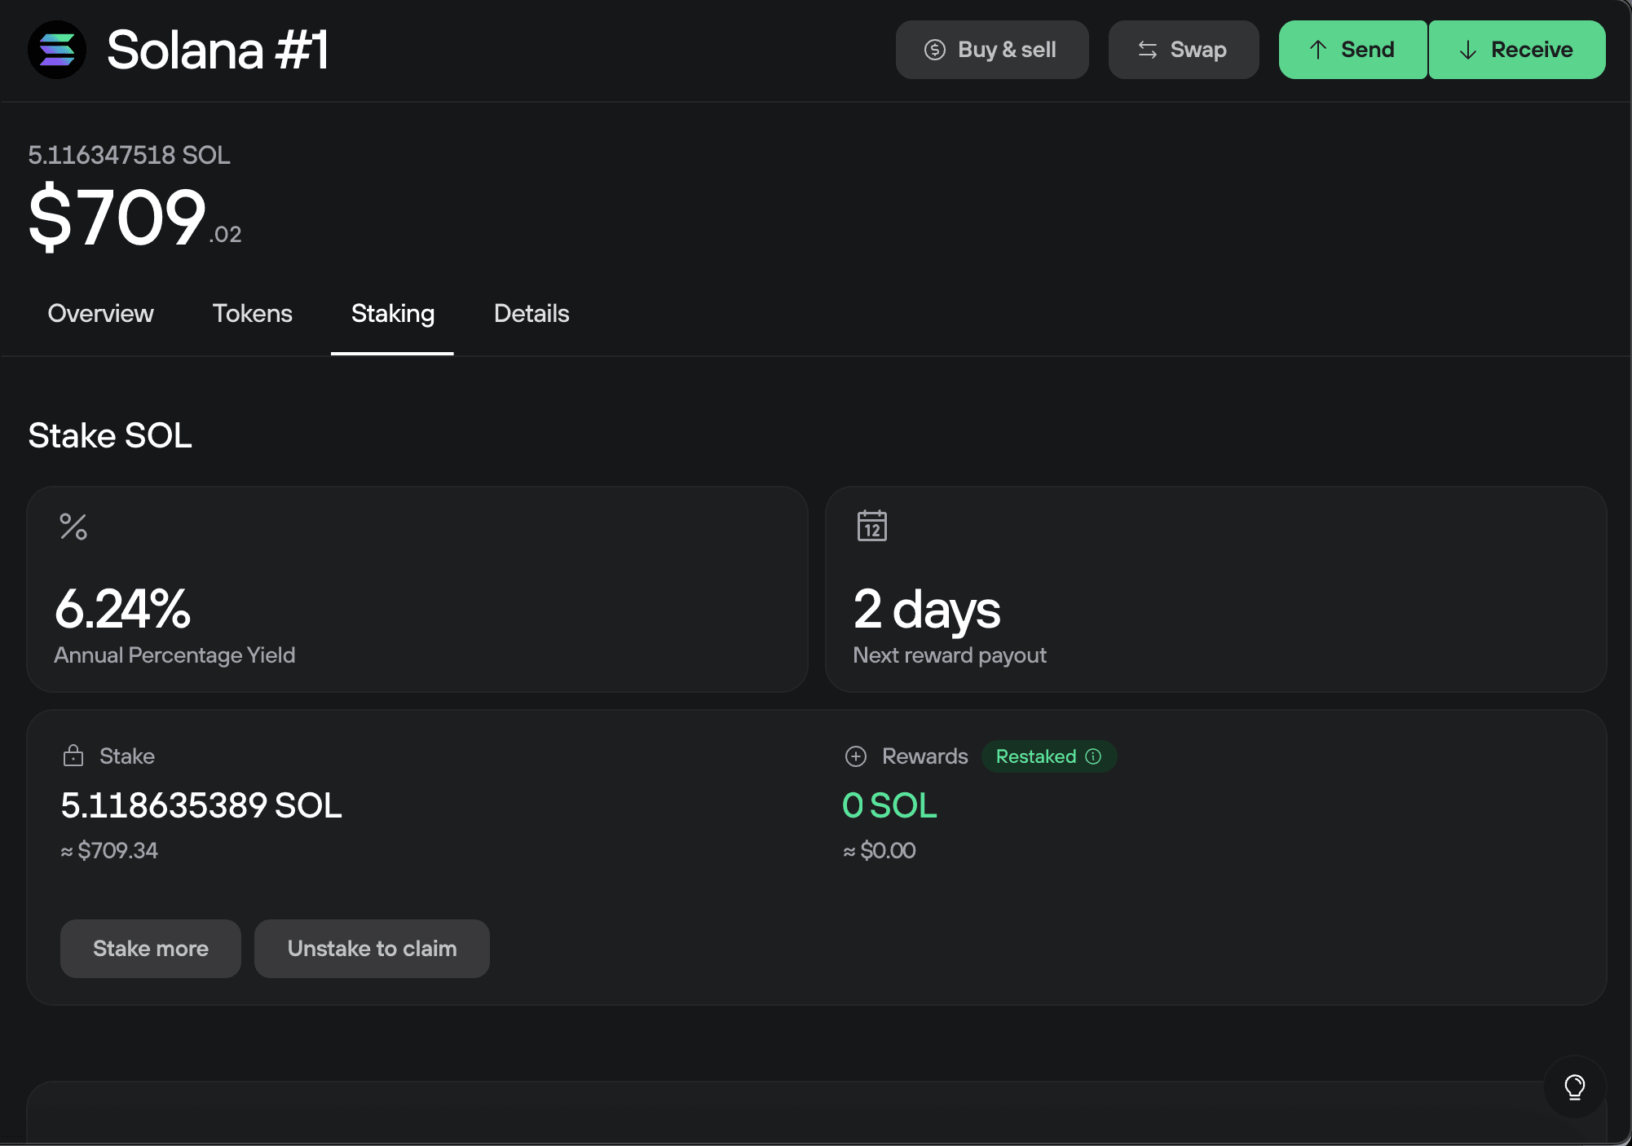Screen dimensions: 1632x1146
Task: Click the lock icon next to Stake
Action: pos(74,756)
